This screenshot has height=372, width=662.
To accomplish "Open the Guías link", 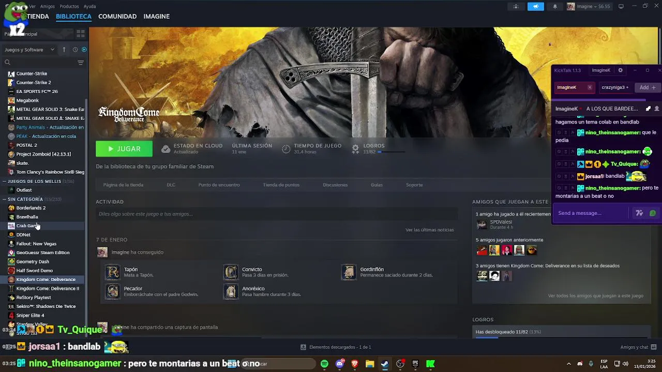I will (x=377, y=185).
